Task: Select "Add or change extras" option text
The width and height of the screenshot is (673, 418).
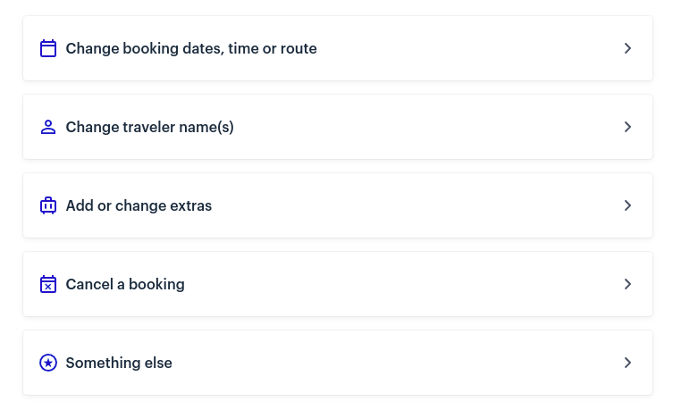Action: click(139, 205)
